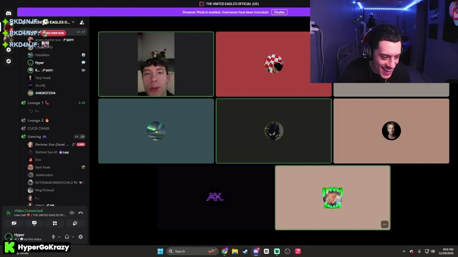Select user HalalAlbo in voice channel
Screen dimensions: 458x257
[42, 55]
